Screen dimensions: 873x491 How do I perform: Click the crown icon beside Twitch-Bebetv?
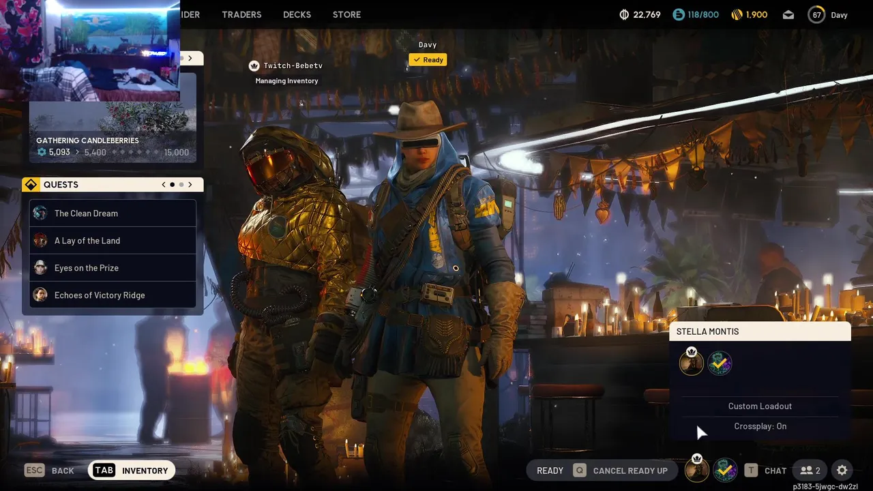tap(254, 65)
